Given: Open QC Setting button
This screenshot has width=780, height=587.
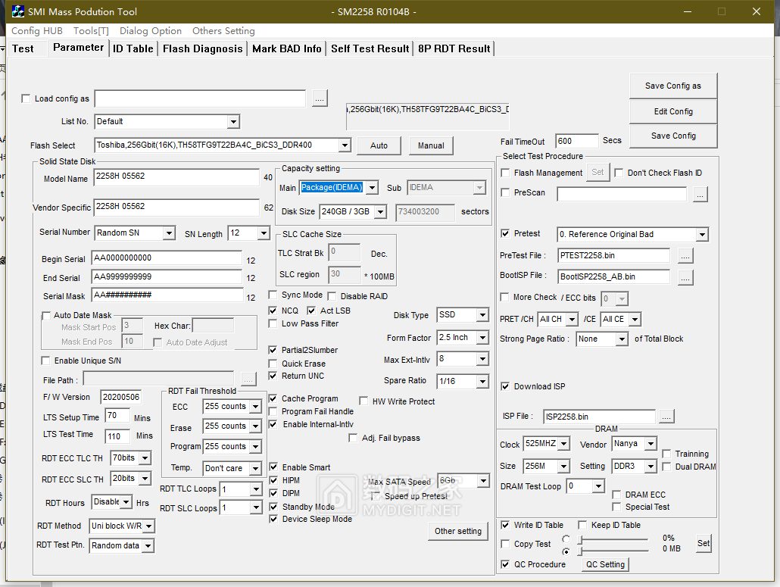Looking at the screenshot, I should pos(605,564).
